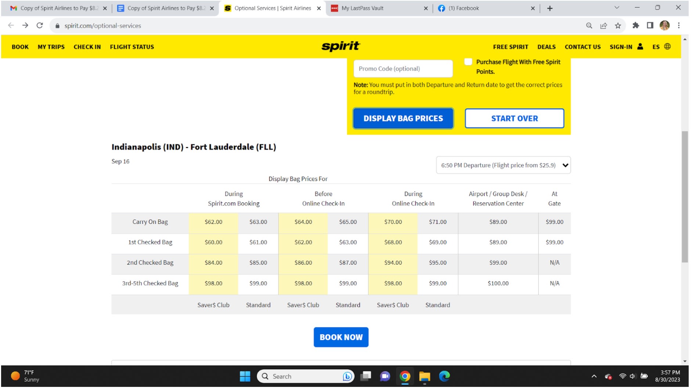Open the Chrome profile avatar
Image resolution: width=692 pixels, height=388 pixels.
[x=664, y=25]
